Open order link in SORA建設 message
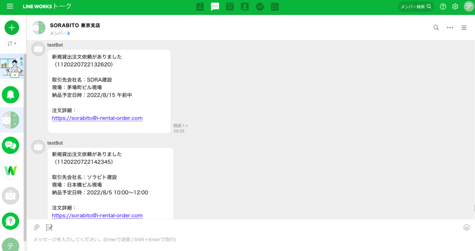 pyautogui.click(x=97, y=118)
